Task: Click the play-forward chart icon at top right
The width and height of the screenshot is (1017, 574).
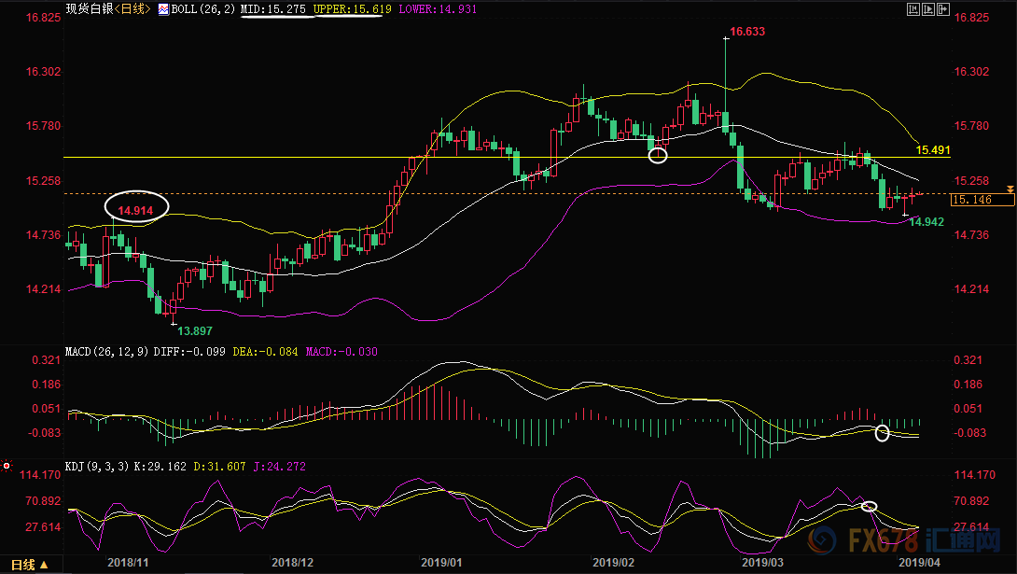Action: (929, 9)
